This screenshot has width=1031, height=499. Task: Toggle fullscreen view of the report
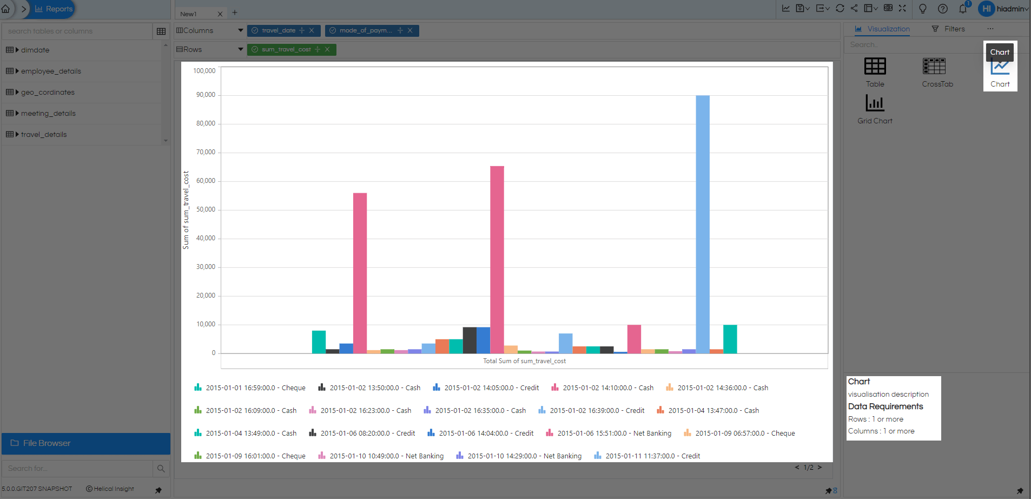coord(902,9)
